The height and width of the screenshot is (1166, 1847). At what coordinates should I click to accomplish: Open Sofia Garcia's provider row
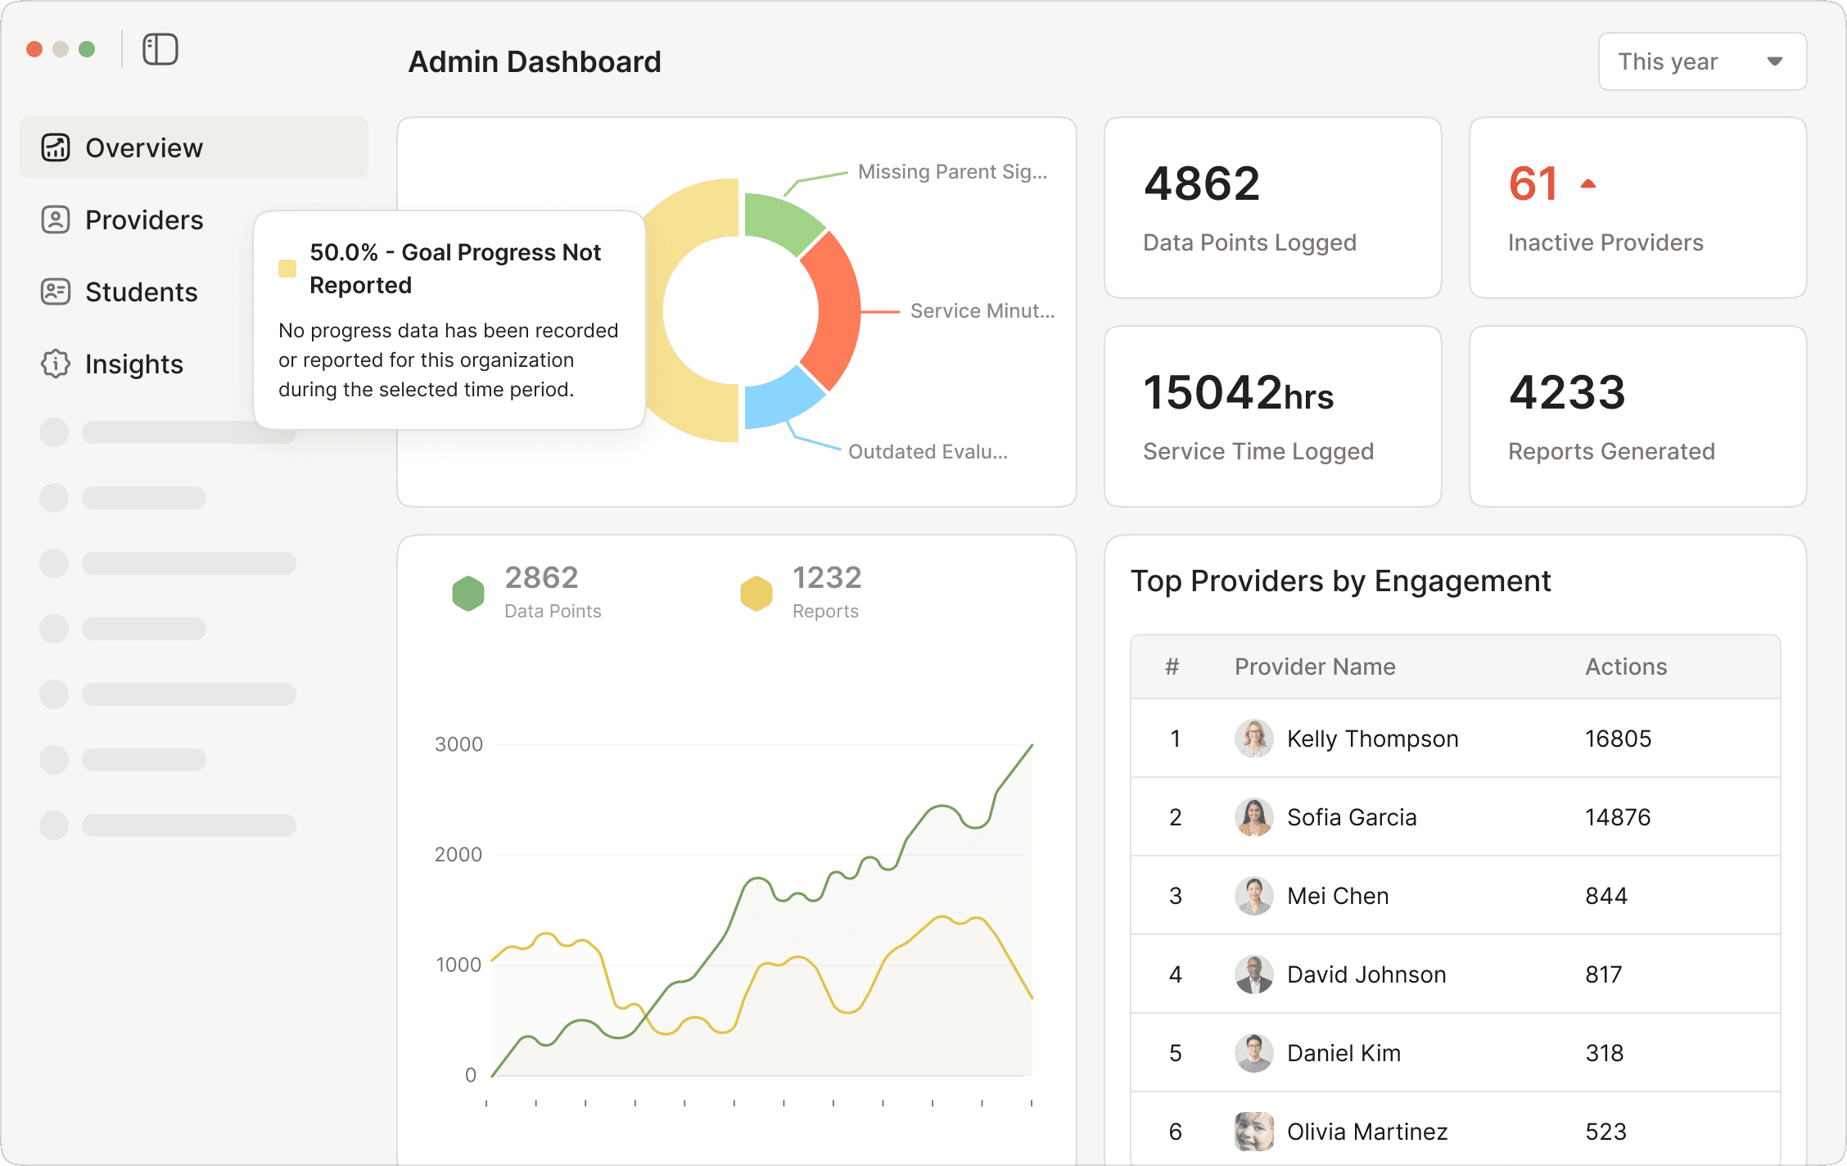pyautogui.click(x=1456, y=817)
